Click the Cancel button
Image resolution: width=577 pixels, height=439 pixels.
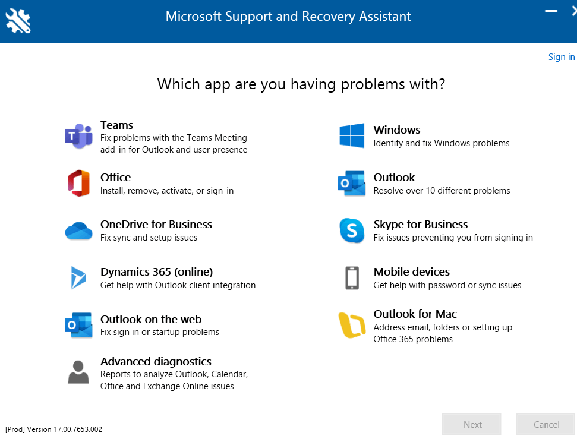[x=546, y=424]
